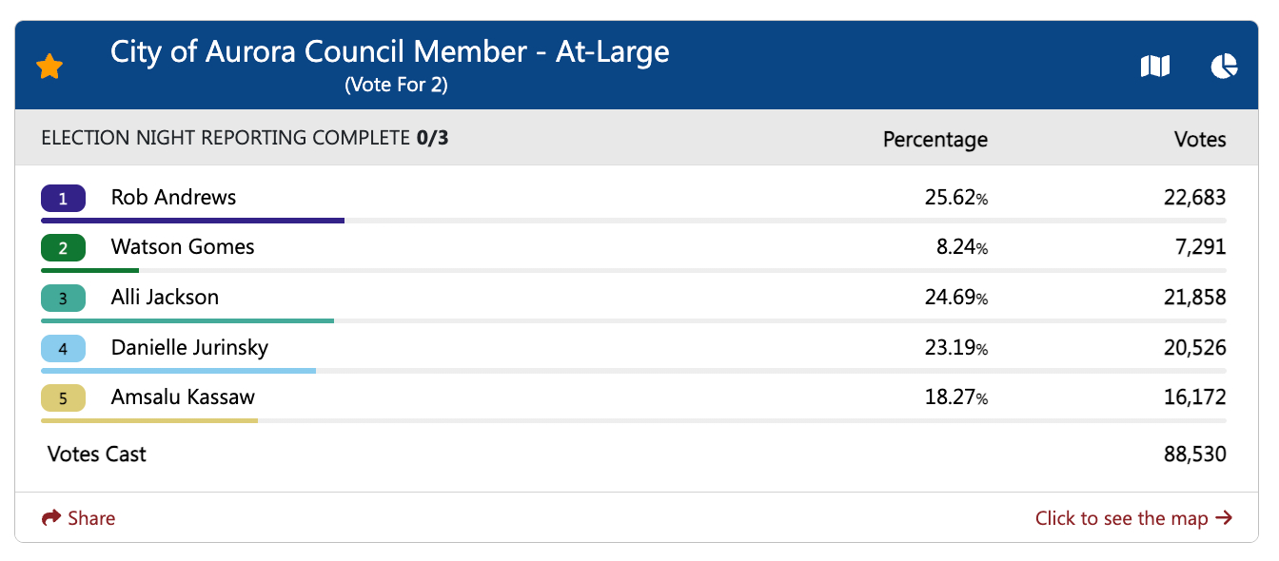This screenshot has height=561, width=1279.
Task: Click Alli Jackson's teal vote bar
Action: point(187,320)
